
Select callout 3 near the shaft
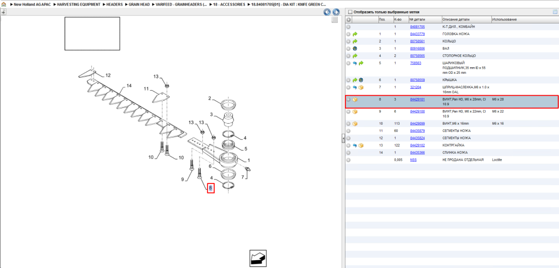211,115
